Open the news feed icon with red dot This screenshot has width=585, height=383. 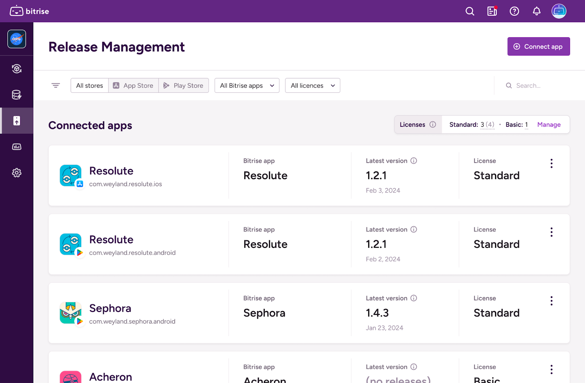click(492, 11)
